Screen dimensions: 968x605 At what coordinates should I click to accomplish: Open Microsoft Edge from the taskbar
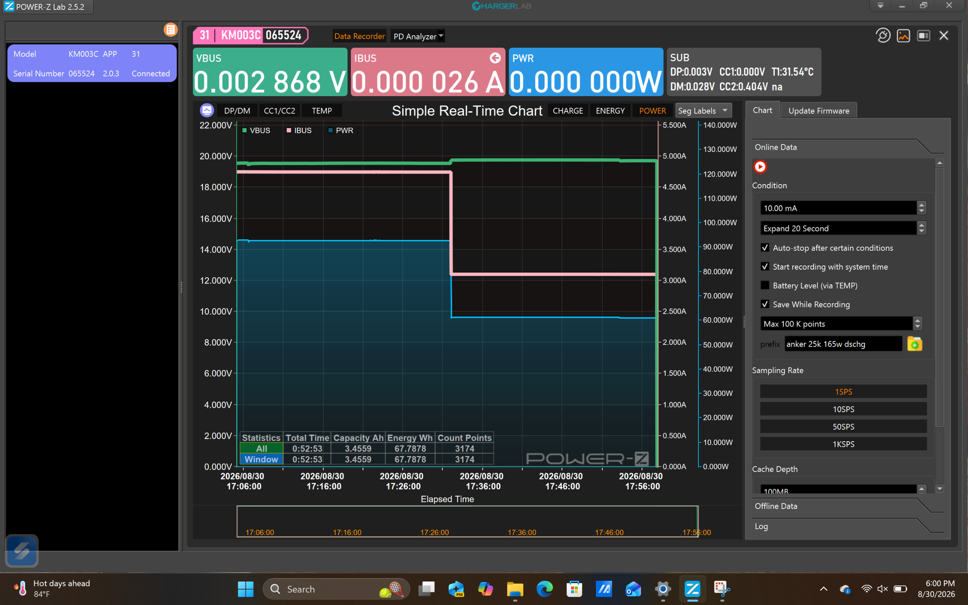tap(544, 589)
